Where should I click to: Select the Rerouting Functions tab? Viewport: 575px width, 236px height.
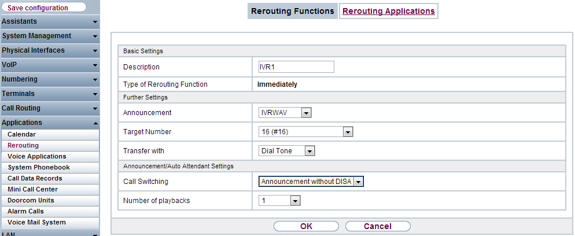[293, 11]
